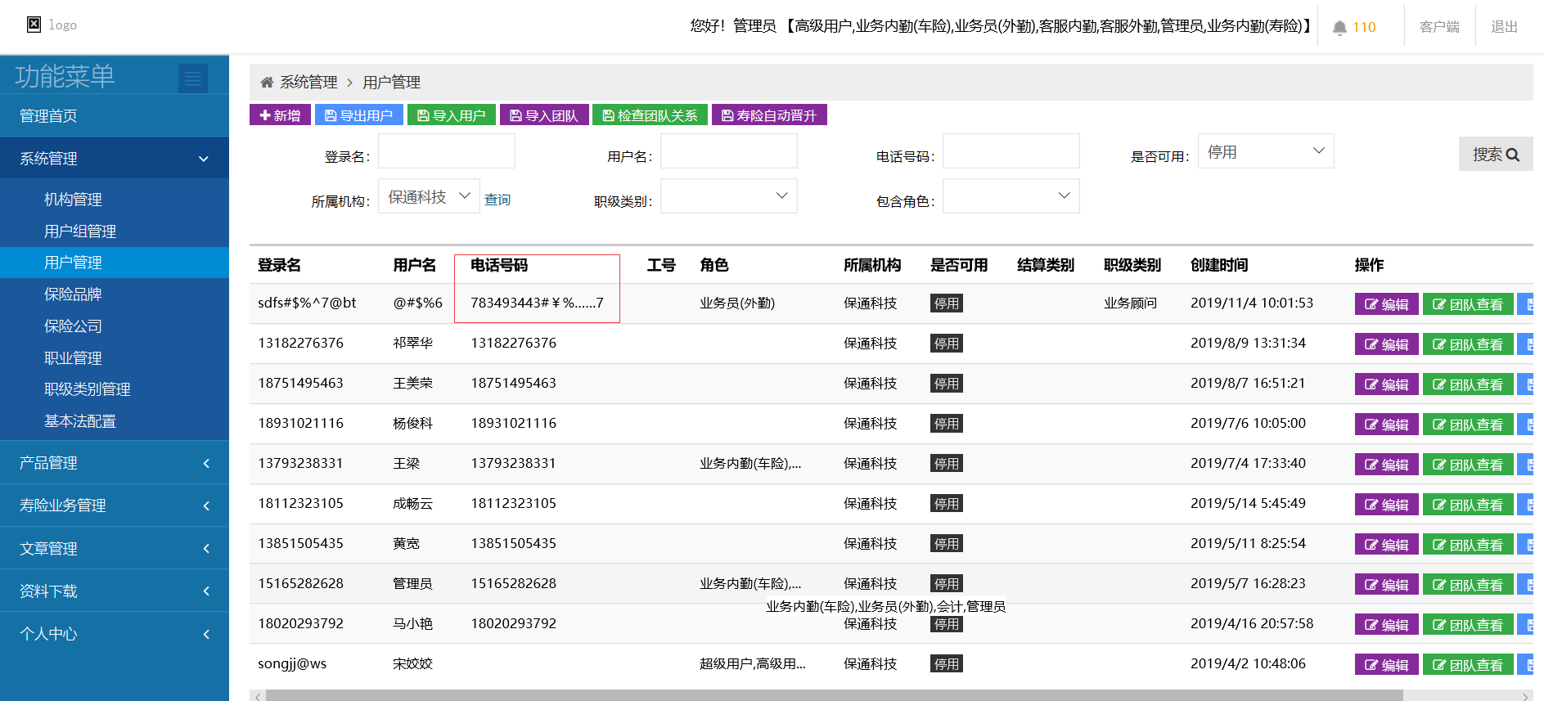Click the 查询 link
The width and height of the screenshot is (1544, 701).
coord(497,200)
